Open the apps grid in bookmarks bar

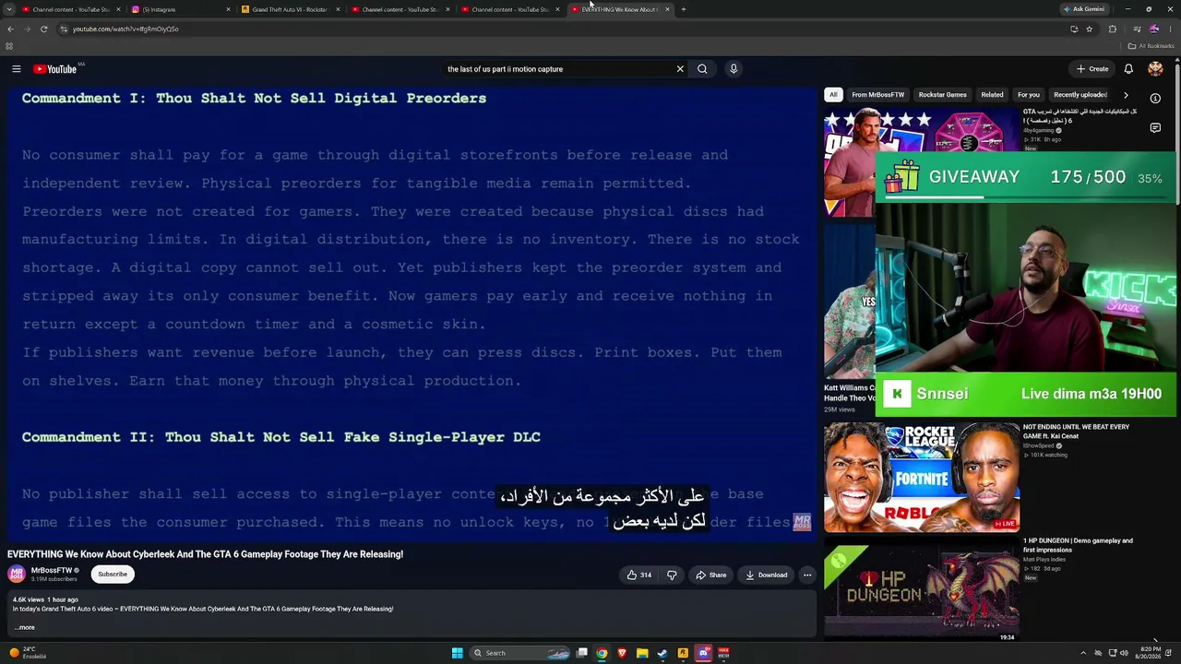(9, 46)
